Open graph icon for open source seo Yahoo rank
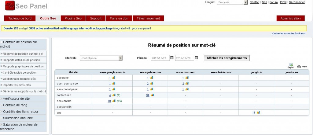This screenshot has height=135, width=313. (152, 83)
